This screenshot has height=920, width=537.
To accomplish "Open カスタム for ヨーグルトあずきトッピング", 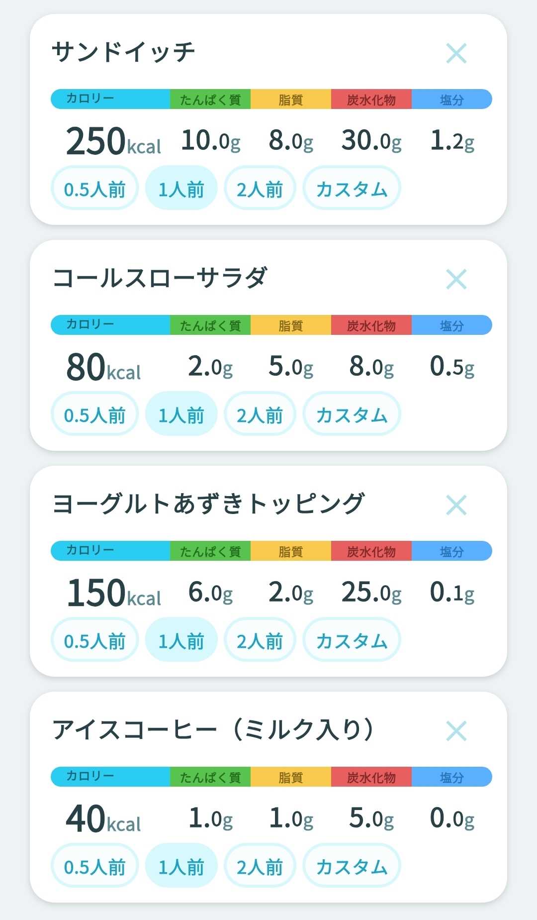I will click(352, 640).
